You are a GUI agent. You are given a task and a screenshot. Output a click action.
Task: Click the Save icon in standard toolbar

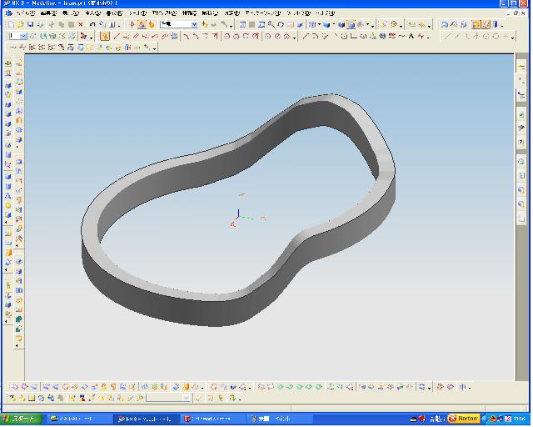click(29, 25)
